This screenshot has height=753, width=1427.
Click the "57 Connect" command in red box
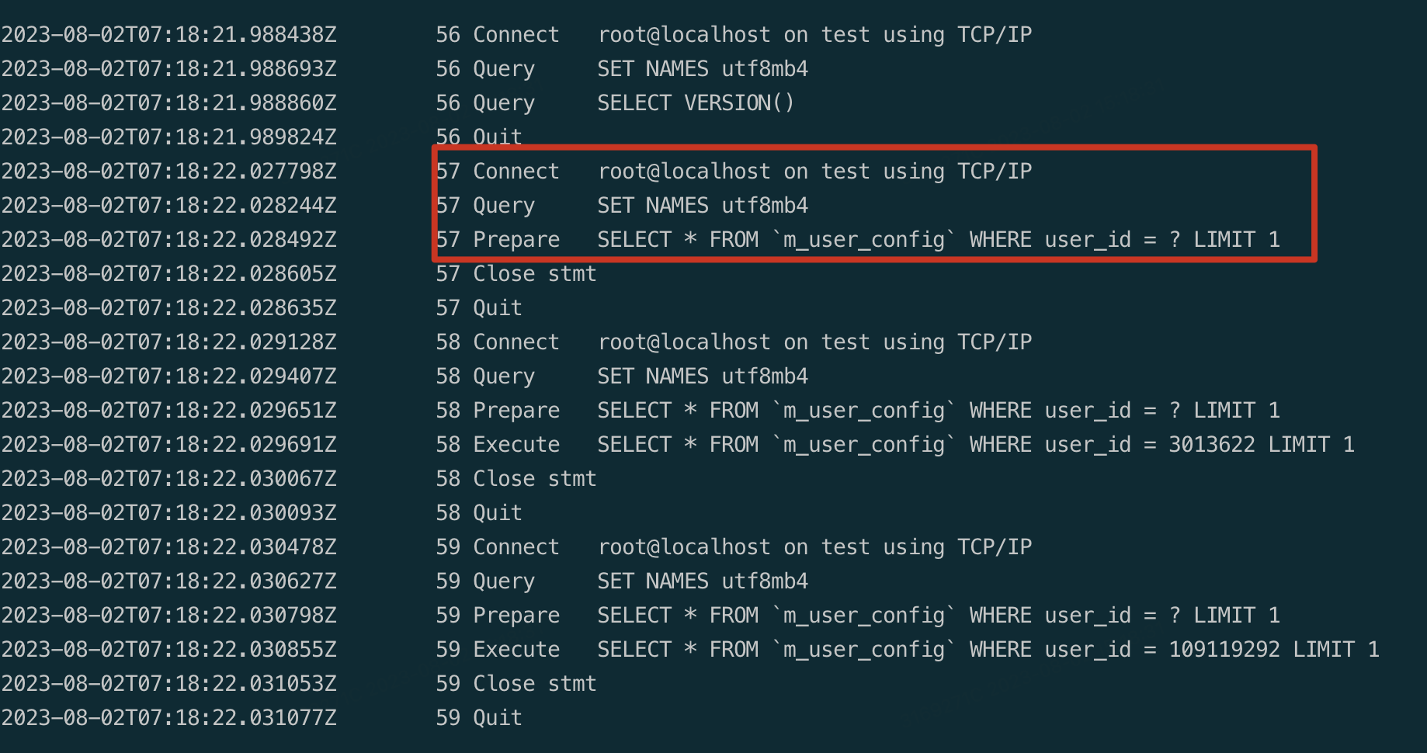516,172
